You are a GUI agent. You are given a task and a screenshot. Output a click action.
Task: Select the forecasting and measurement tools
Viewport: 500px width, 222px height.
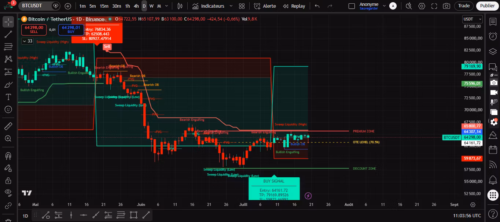(x=8, y=72)
